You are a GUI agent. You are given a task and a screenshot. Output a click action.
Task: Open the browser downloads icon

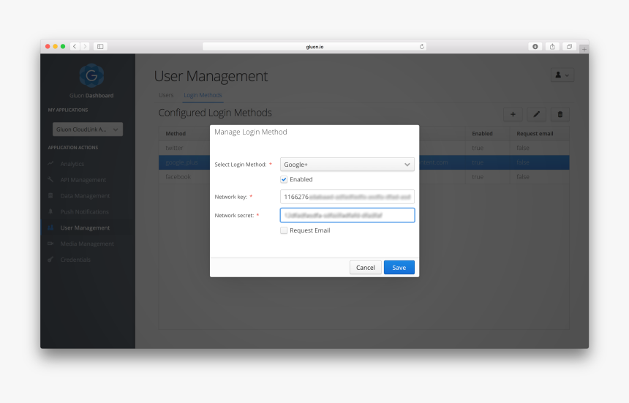coord(535,47)
